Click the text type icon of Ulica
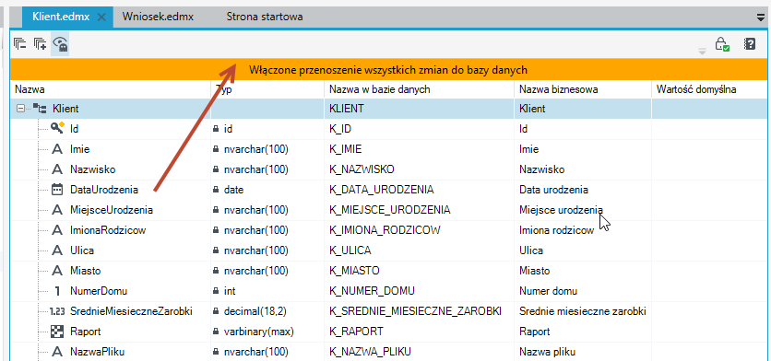Image resolution: width=771 pixels, height=361 pixels. (x=57, y=250)
